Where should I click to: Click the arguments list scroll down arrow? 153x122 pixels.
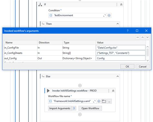(x=148, y=61)
